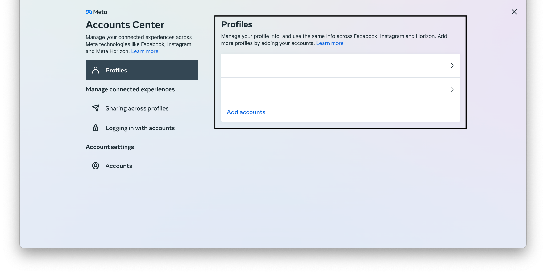Go to the Accounts settings item
546x274 pixels.
pos(119,166)
